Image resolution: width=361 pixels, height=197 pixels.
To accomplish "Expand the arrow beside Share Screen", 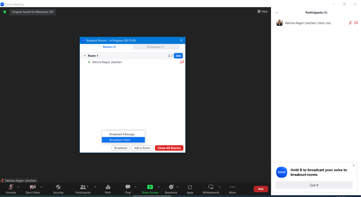I will click(159, 187).
